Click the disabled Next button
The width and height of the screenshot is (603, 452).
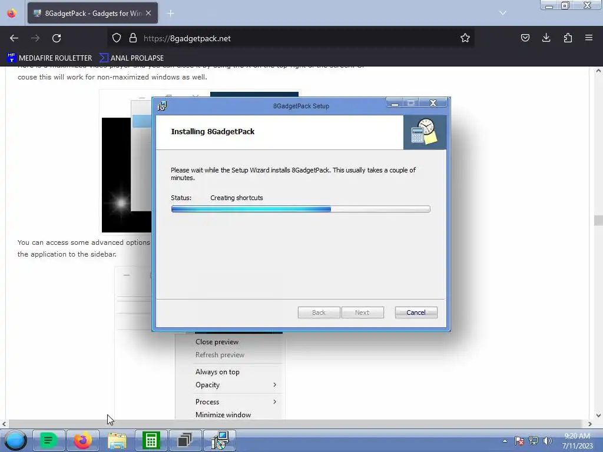point(362,313)
